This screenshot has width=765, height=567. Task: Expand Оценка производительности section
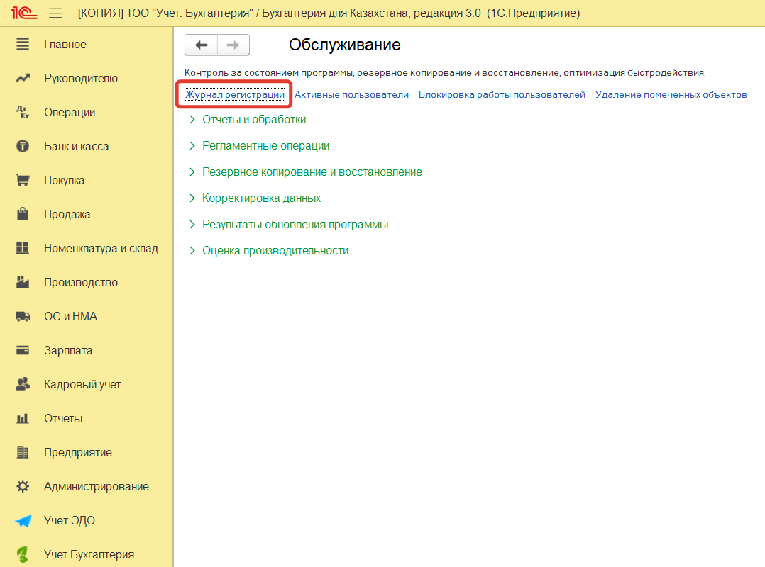275,251
